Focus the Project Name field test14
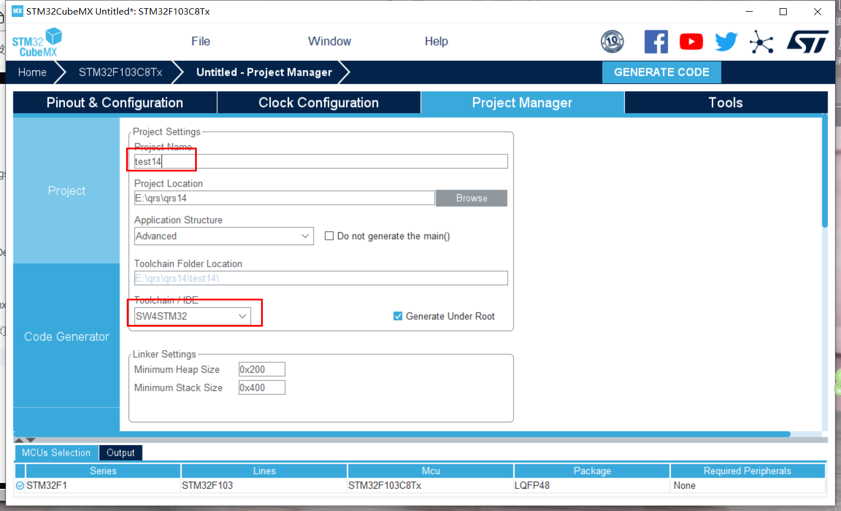This screenshot has height=511, width=841. pos(321,162)
